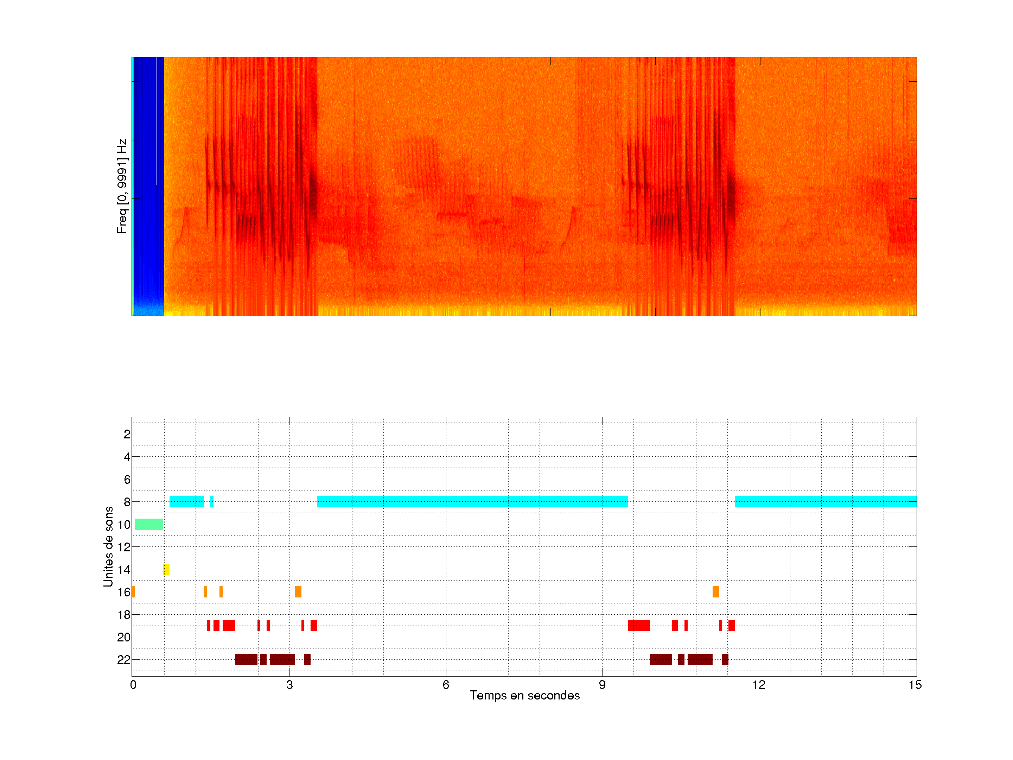Click the 'Unites de sons' axis label
This screenshot has width=1013, height=760.
pyautogui.click(x=108, y=546)
